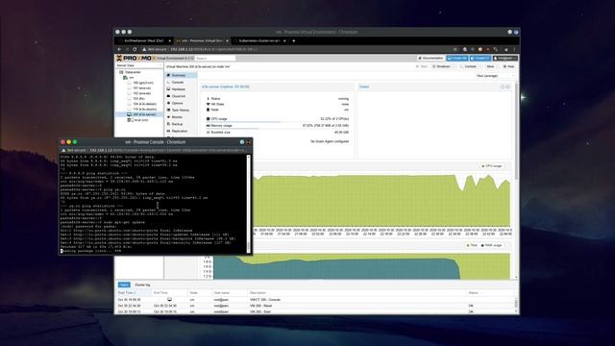Sort by Description column header
Image resolution: width=615 pixels, height=346 pixels.
pos(357,292)
